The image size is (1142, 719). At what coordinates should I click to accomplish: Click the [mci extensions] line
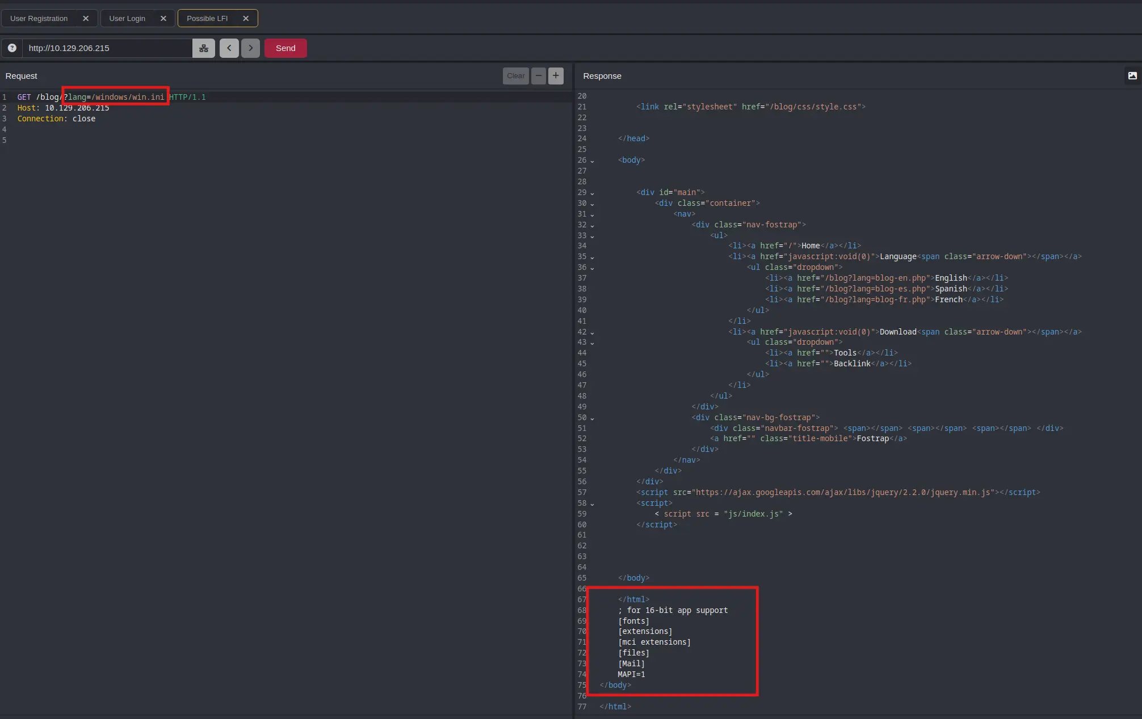pos(654,642)
